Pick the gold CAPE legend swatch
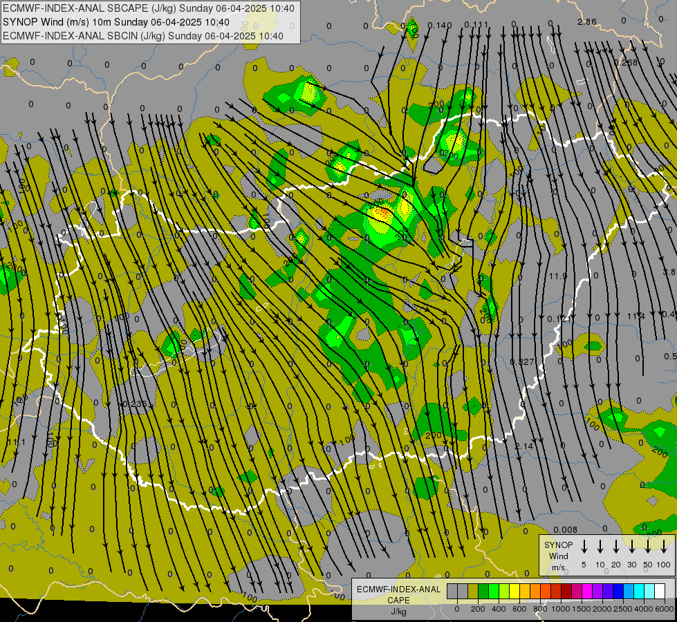Viewport: 677px width, 622px height. (525, 591)
